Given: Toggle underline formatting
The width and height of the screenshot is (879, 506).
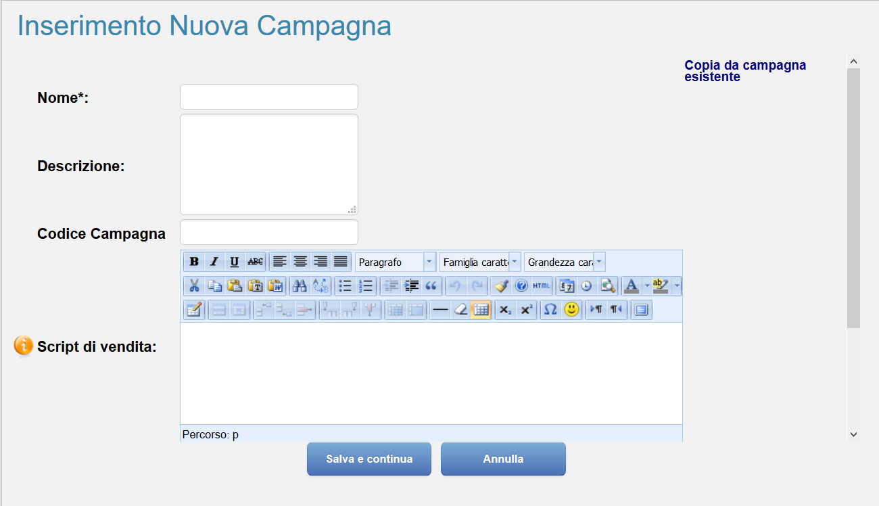Looking at the screenshot, I should [235, 262].
